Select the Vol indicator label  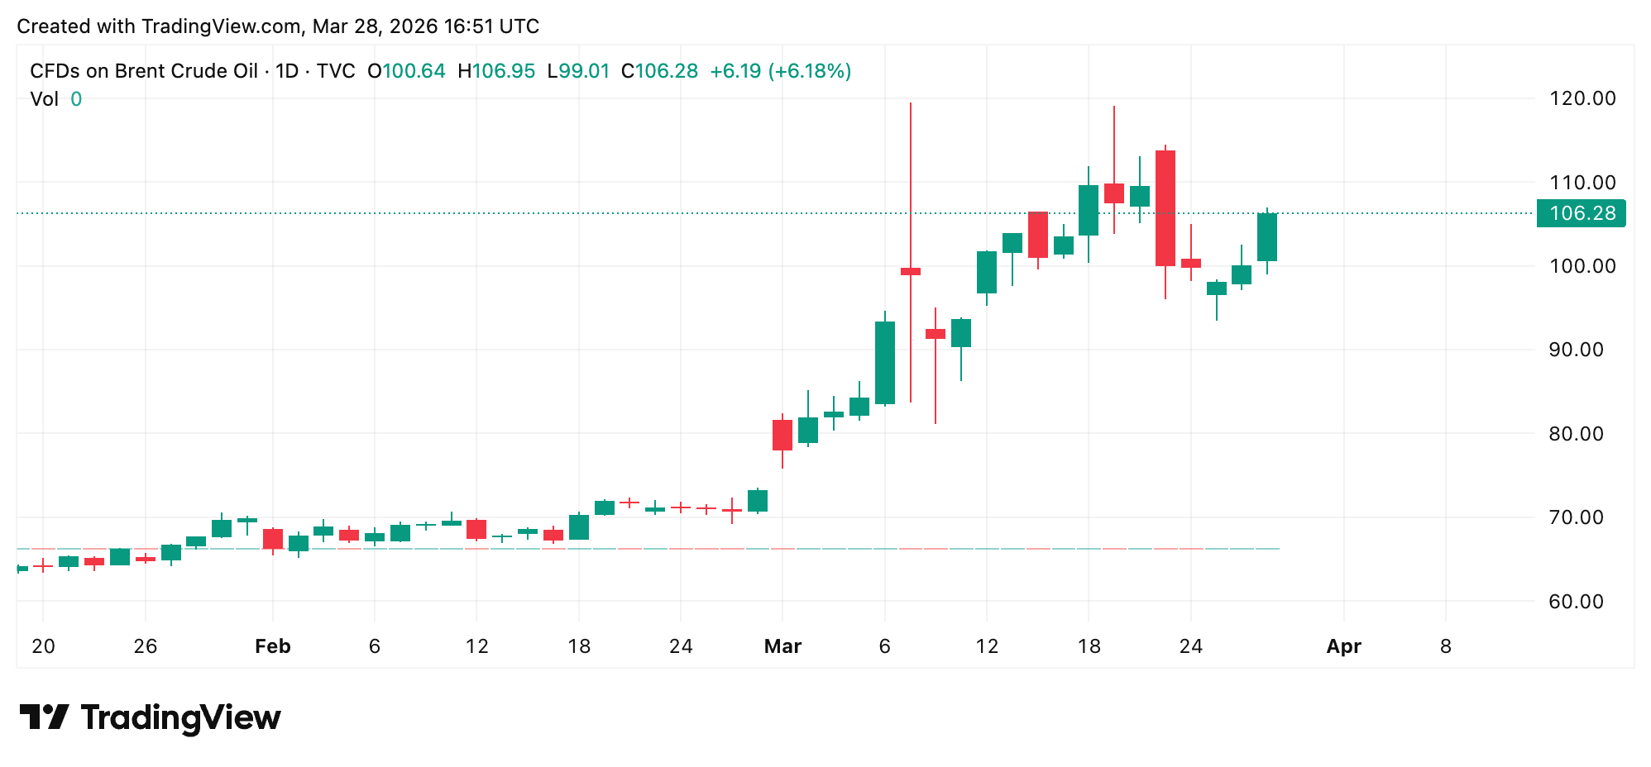pos(45,99)
